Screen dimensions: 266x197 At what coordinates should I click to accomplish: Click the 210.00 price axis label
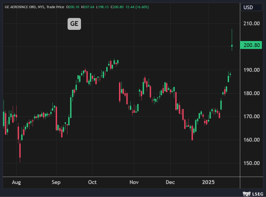tap(251, 23)
